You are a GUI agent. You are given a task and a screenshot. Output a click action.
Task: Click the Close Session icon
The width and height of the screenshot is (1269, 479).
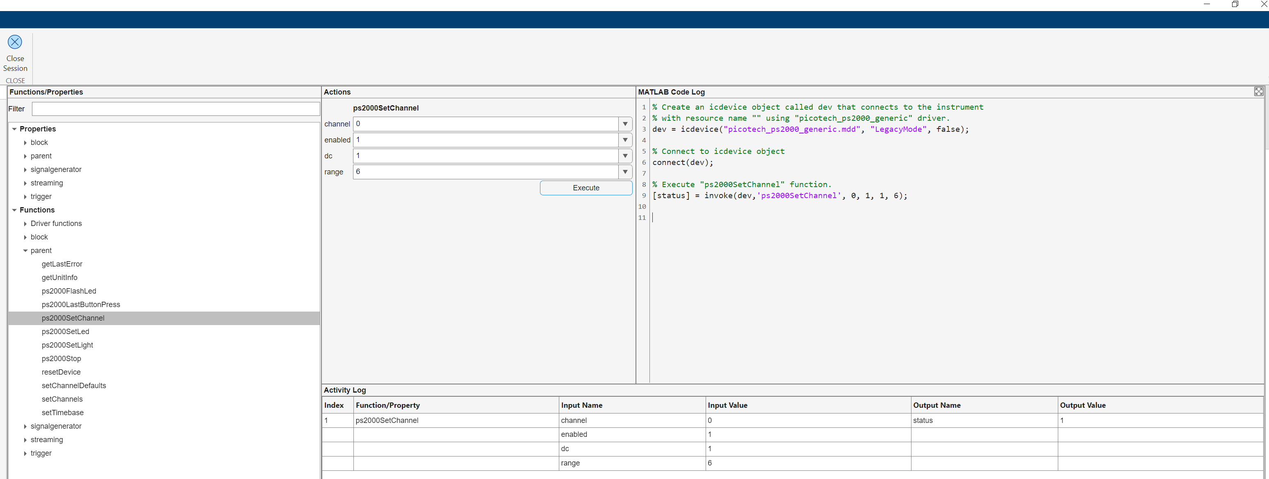15,42
